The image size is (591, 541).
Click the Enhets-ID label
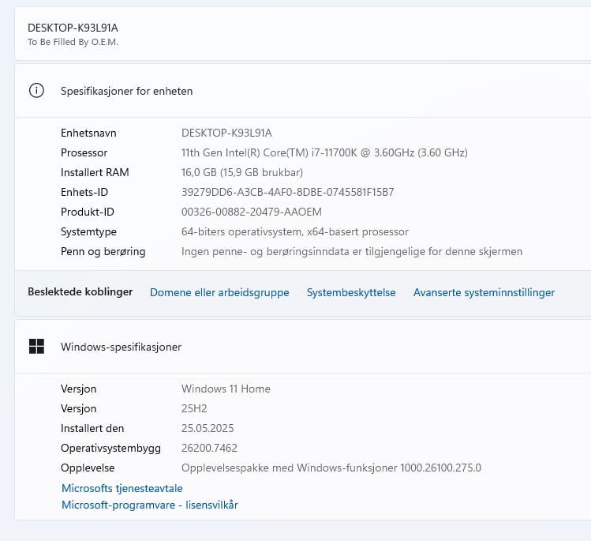[84, 192]
